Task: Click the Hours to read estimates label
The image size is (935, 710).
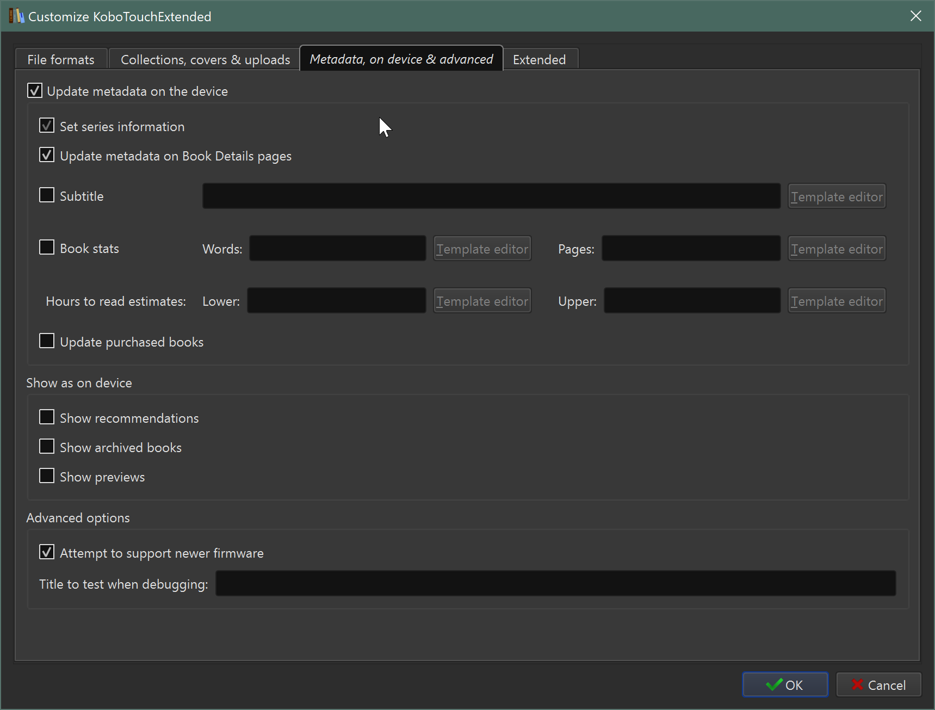Action: point(116,301)
